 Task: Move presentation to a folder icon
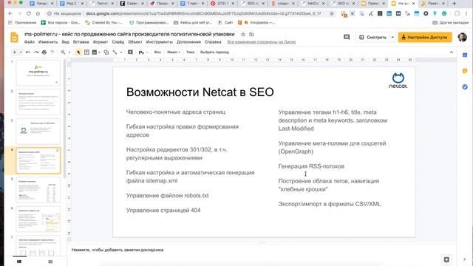coord(251,35)
